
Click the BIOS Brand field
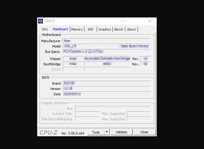[107, 83]
